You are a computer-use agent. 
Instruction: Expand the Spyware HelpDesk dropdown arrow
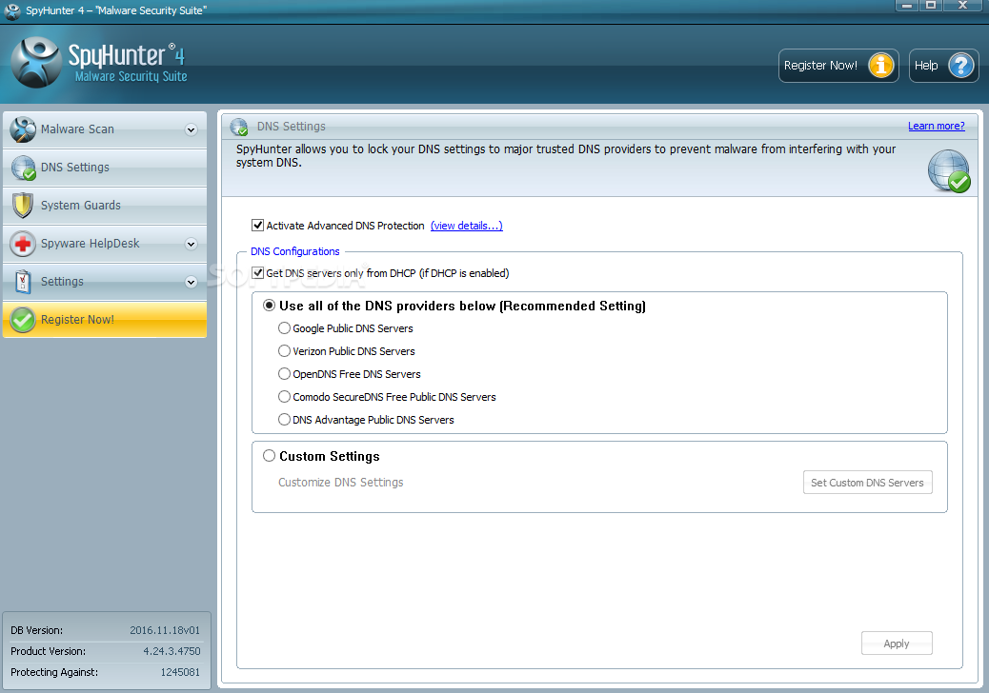(x=192, y=244)
